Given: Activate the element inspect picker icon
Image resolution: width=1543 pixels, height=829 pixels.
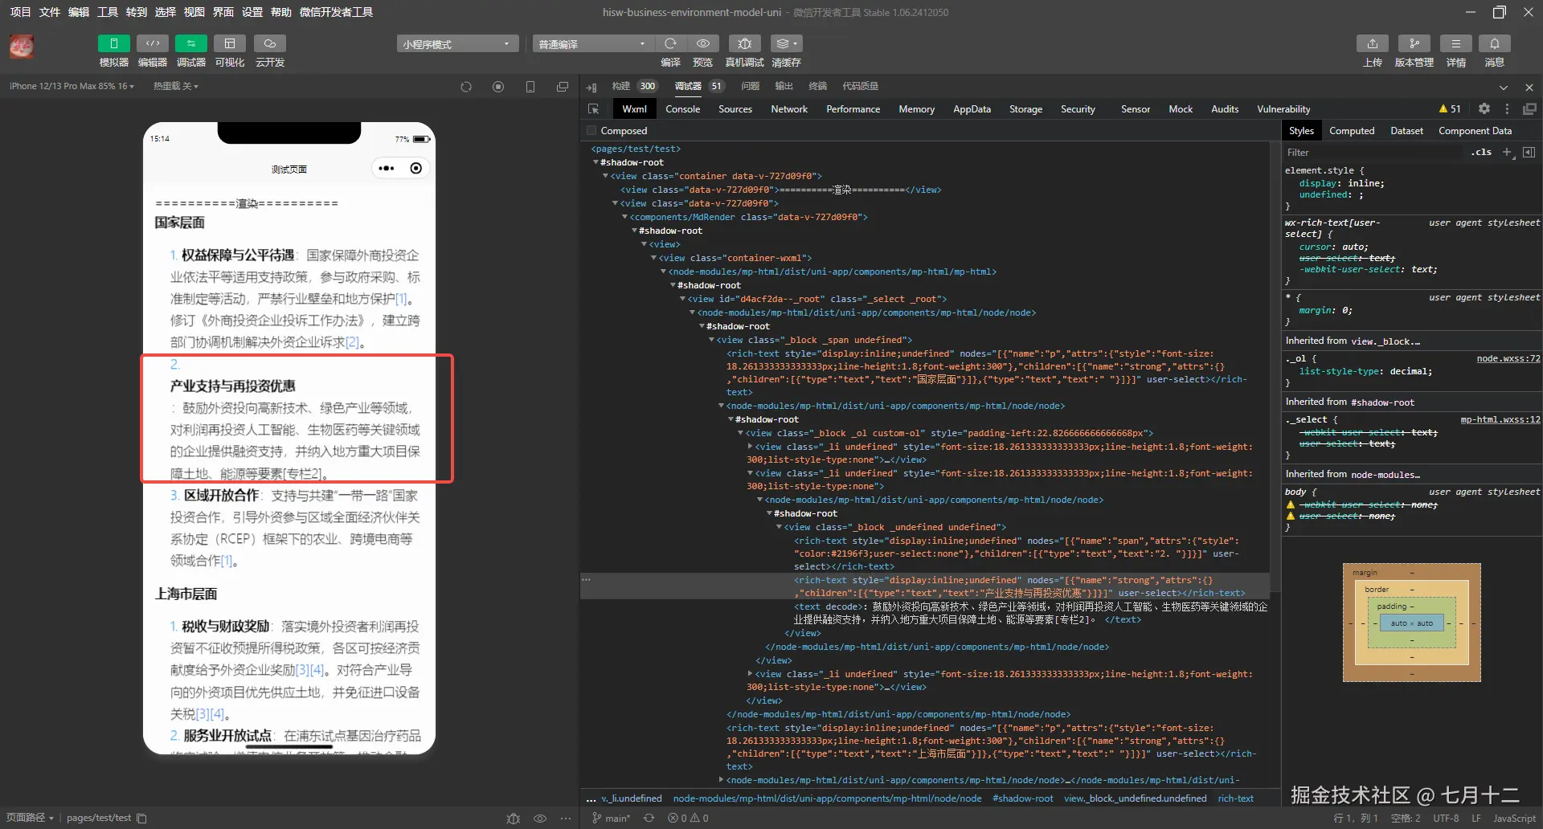Looking at the screenshot, I should click(594, 109).
